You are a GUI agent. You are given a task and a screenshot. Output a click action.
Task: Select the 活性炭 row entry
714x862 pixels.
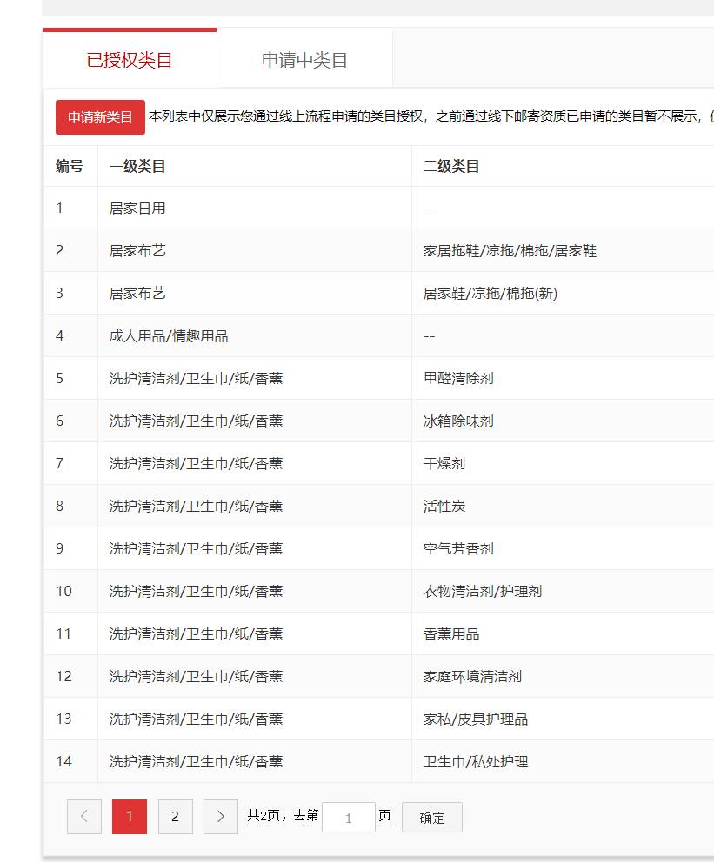[x=444, y=507]
